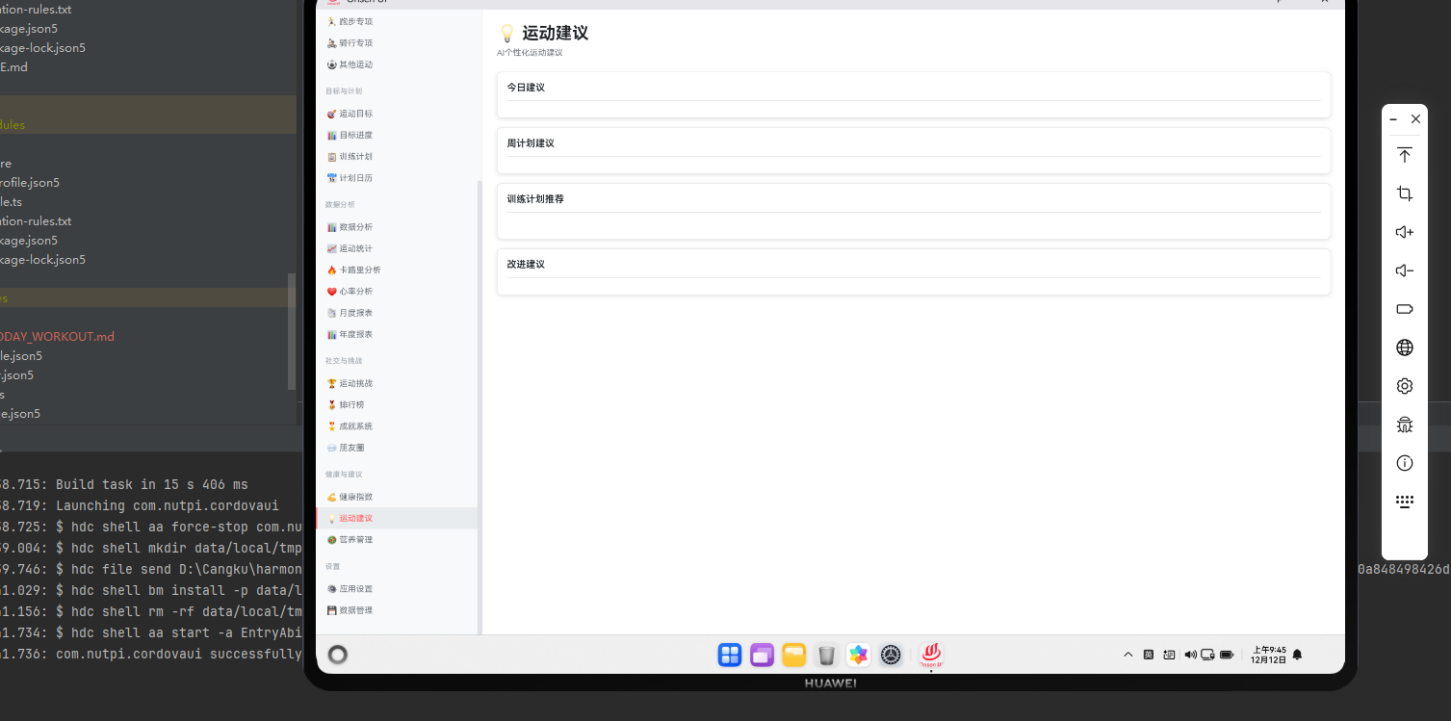
Task: Click the tray battery indicator
Action: point(1227,655)
